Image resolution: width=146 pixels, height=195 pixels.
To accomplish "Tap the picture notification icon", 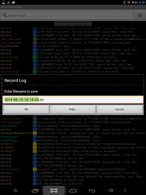I will click(x=4, y=2).
